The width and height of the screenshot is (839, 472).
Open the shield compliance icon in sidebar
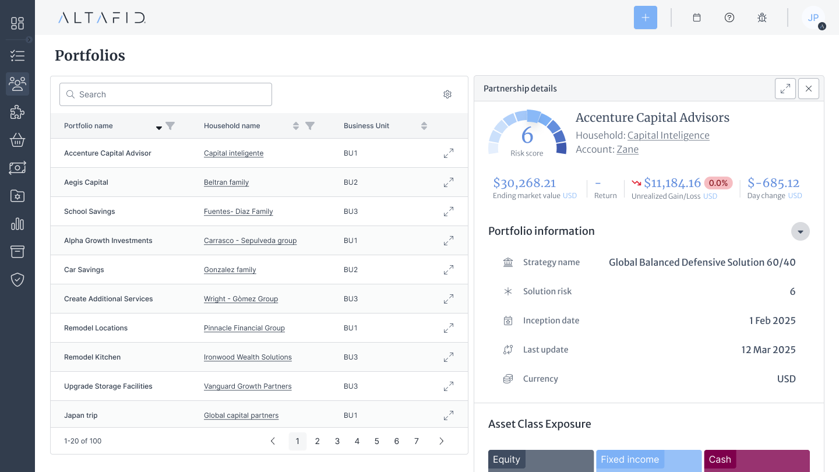click(17, 280)
